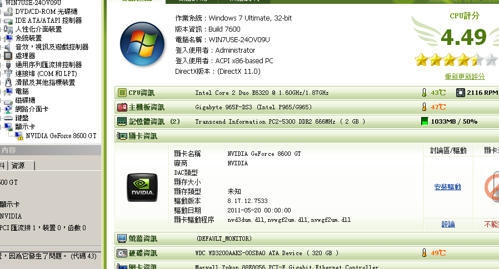Click the 評論 link
The height and width of the screenshot is (269, 499).
pos(448,224)
